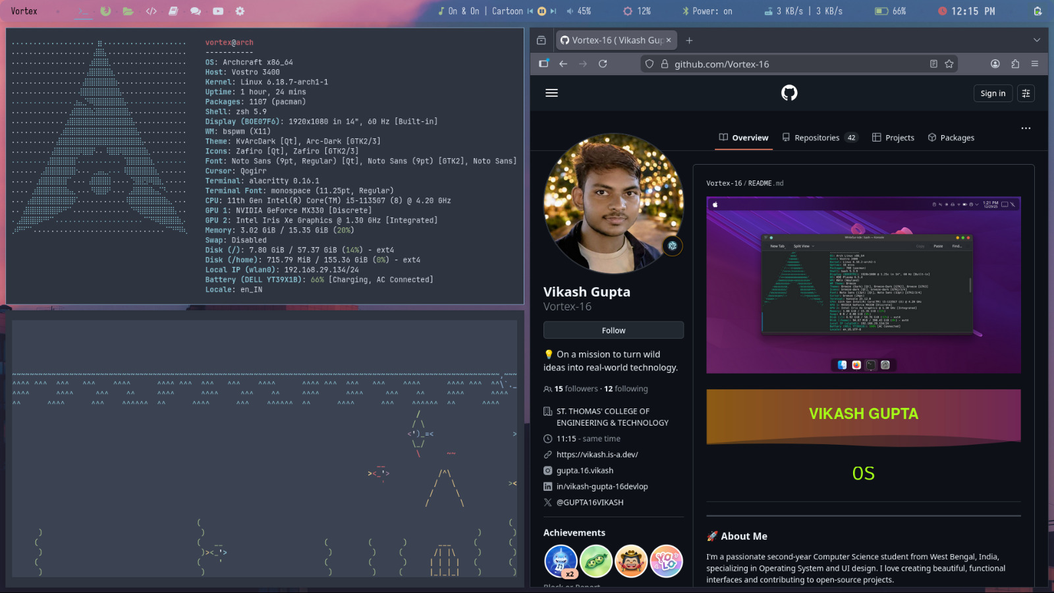Open GitHub's hamburger navigation menu

coord(552,93)
